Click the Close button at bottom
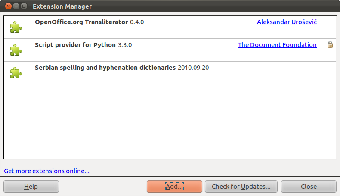Image resolution: width=340 pixels, height=196 pixels. (309, 187)
